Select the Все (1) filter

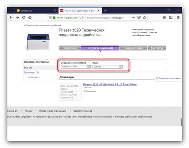point(28,67)
